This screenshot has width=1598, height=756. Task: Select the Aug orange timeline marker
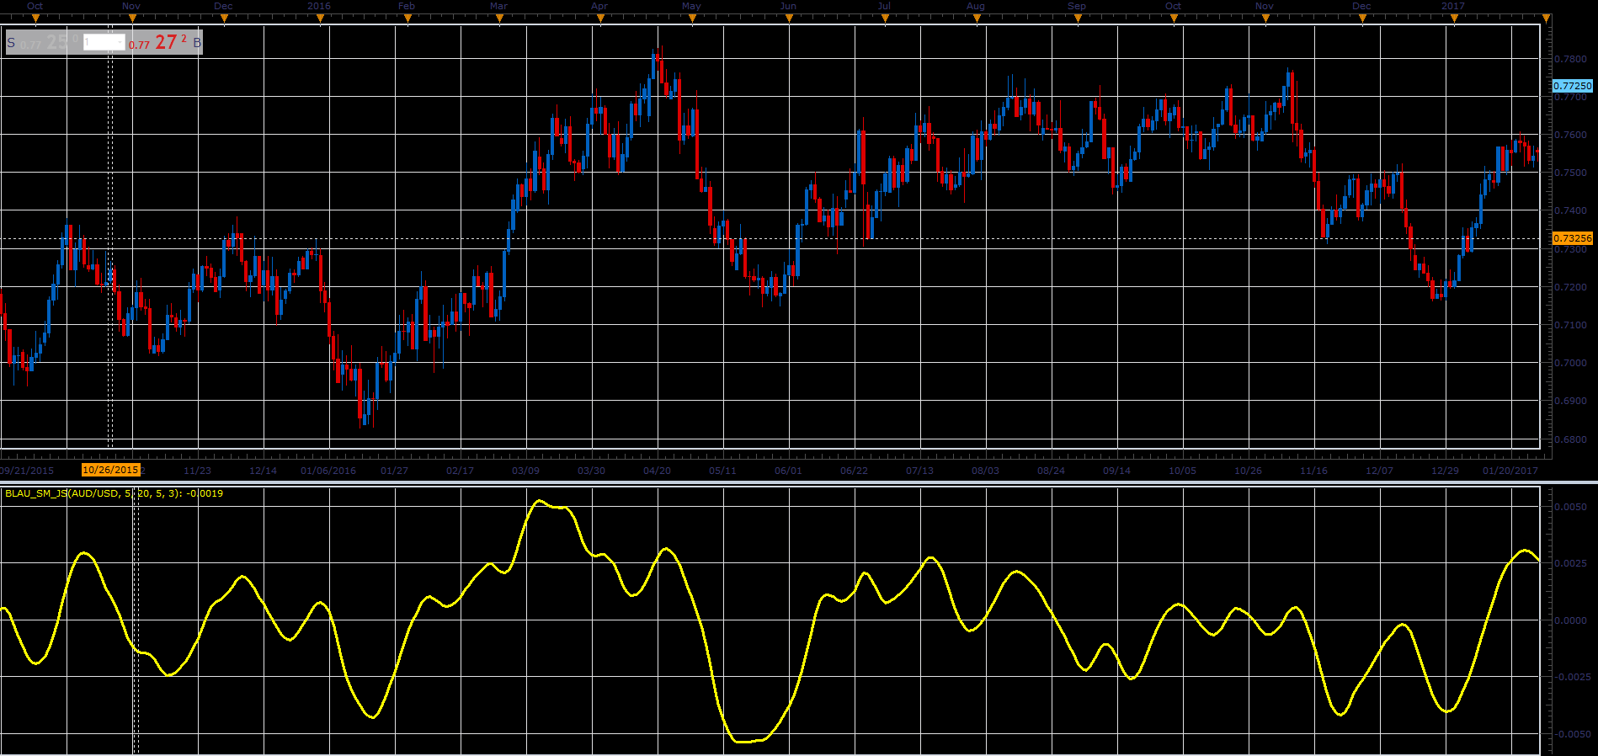[x=977, y=19]
